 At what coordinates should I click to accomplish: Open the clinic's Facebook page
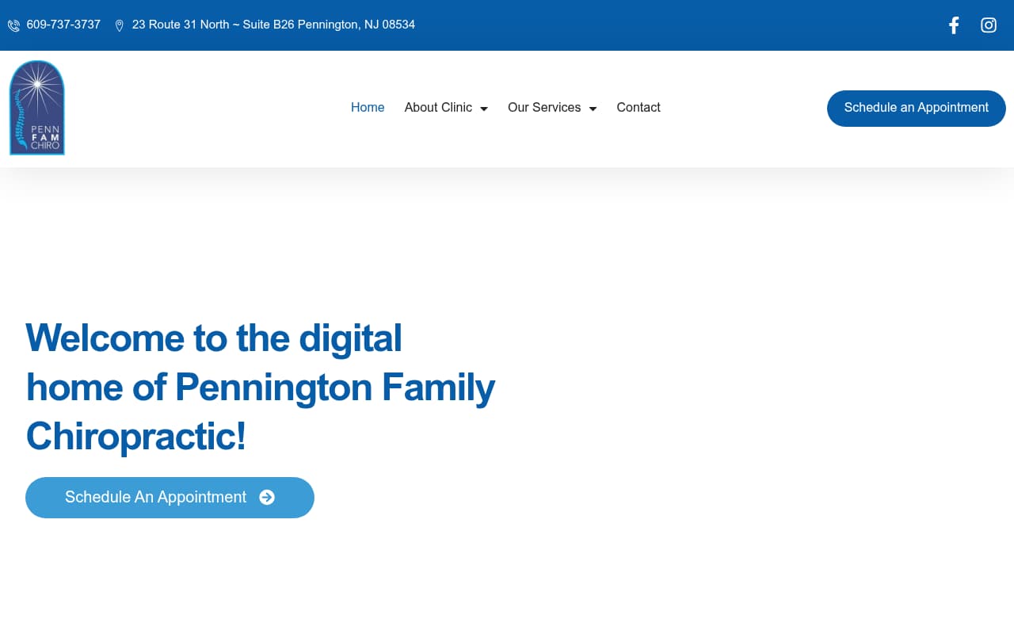click(953, 25)
